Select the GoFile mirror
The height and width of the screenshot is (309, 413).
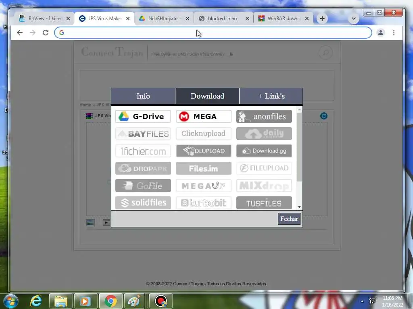point(143,185)
